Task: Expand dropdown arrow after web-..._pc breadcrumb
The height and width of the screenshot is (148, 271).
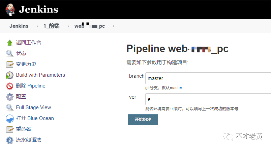Action: click(113, 26)
